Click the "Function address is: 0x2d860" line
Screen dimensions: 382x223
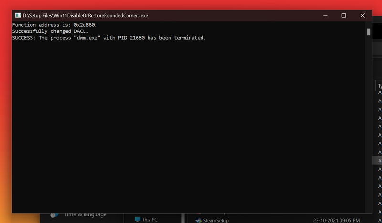click(54, 25)
